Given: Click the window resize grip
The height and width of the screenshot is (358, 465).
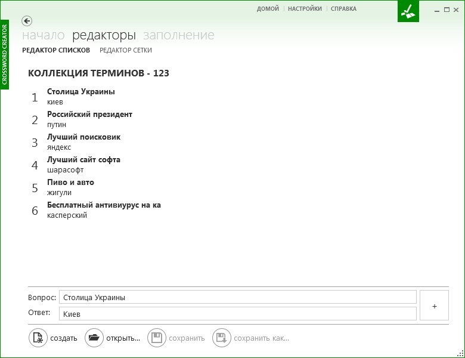Looking at the screenshot, I should tap(460, 353).
